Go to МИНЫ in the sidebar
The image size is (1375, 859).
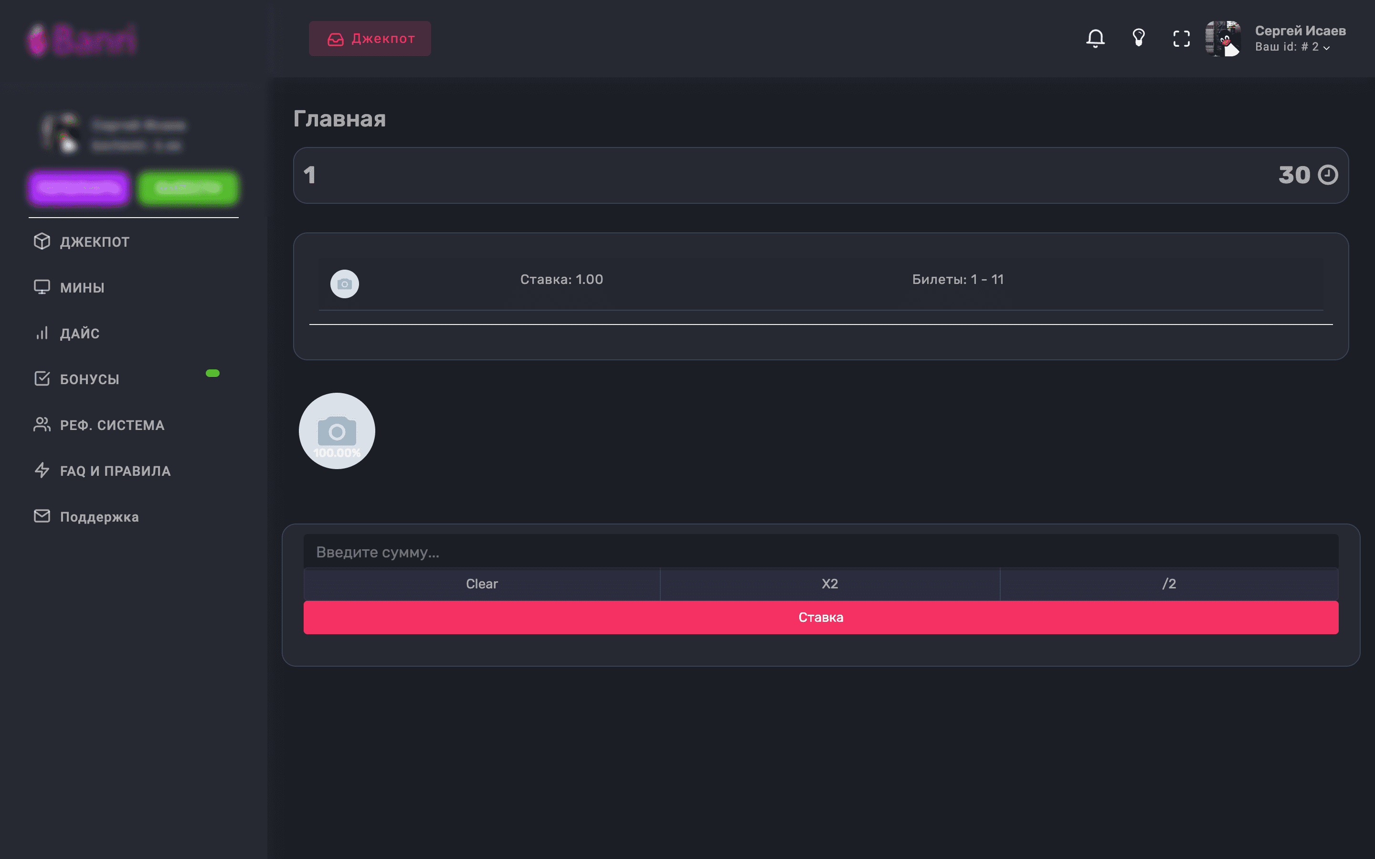[82, 287]
